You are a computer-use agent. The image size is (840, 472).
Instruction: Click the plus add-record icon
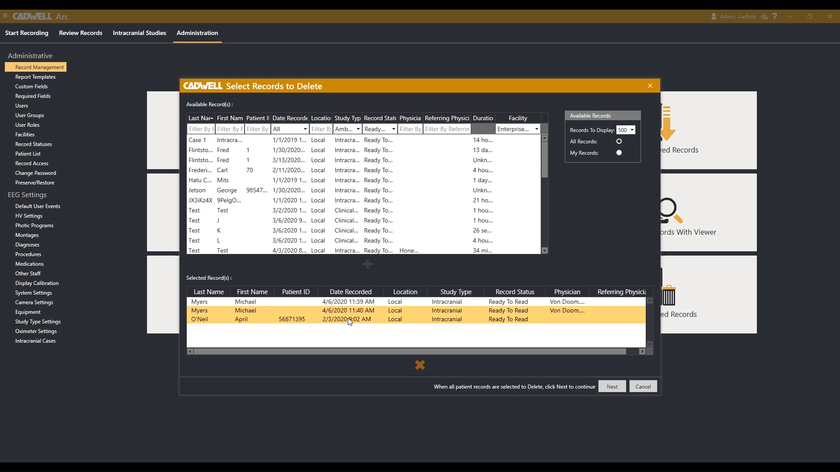point(367,264)
